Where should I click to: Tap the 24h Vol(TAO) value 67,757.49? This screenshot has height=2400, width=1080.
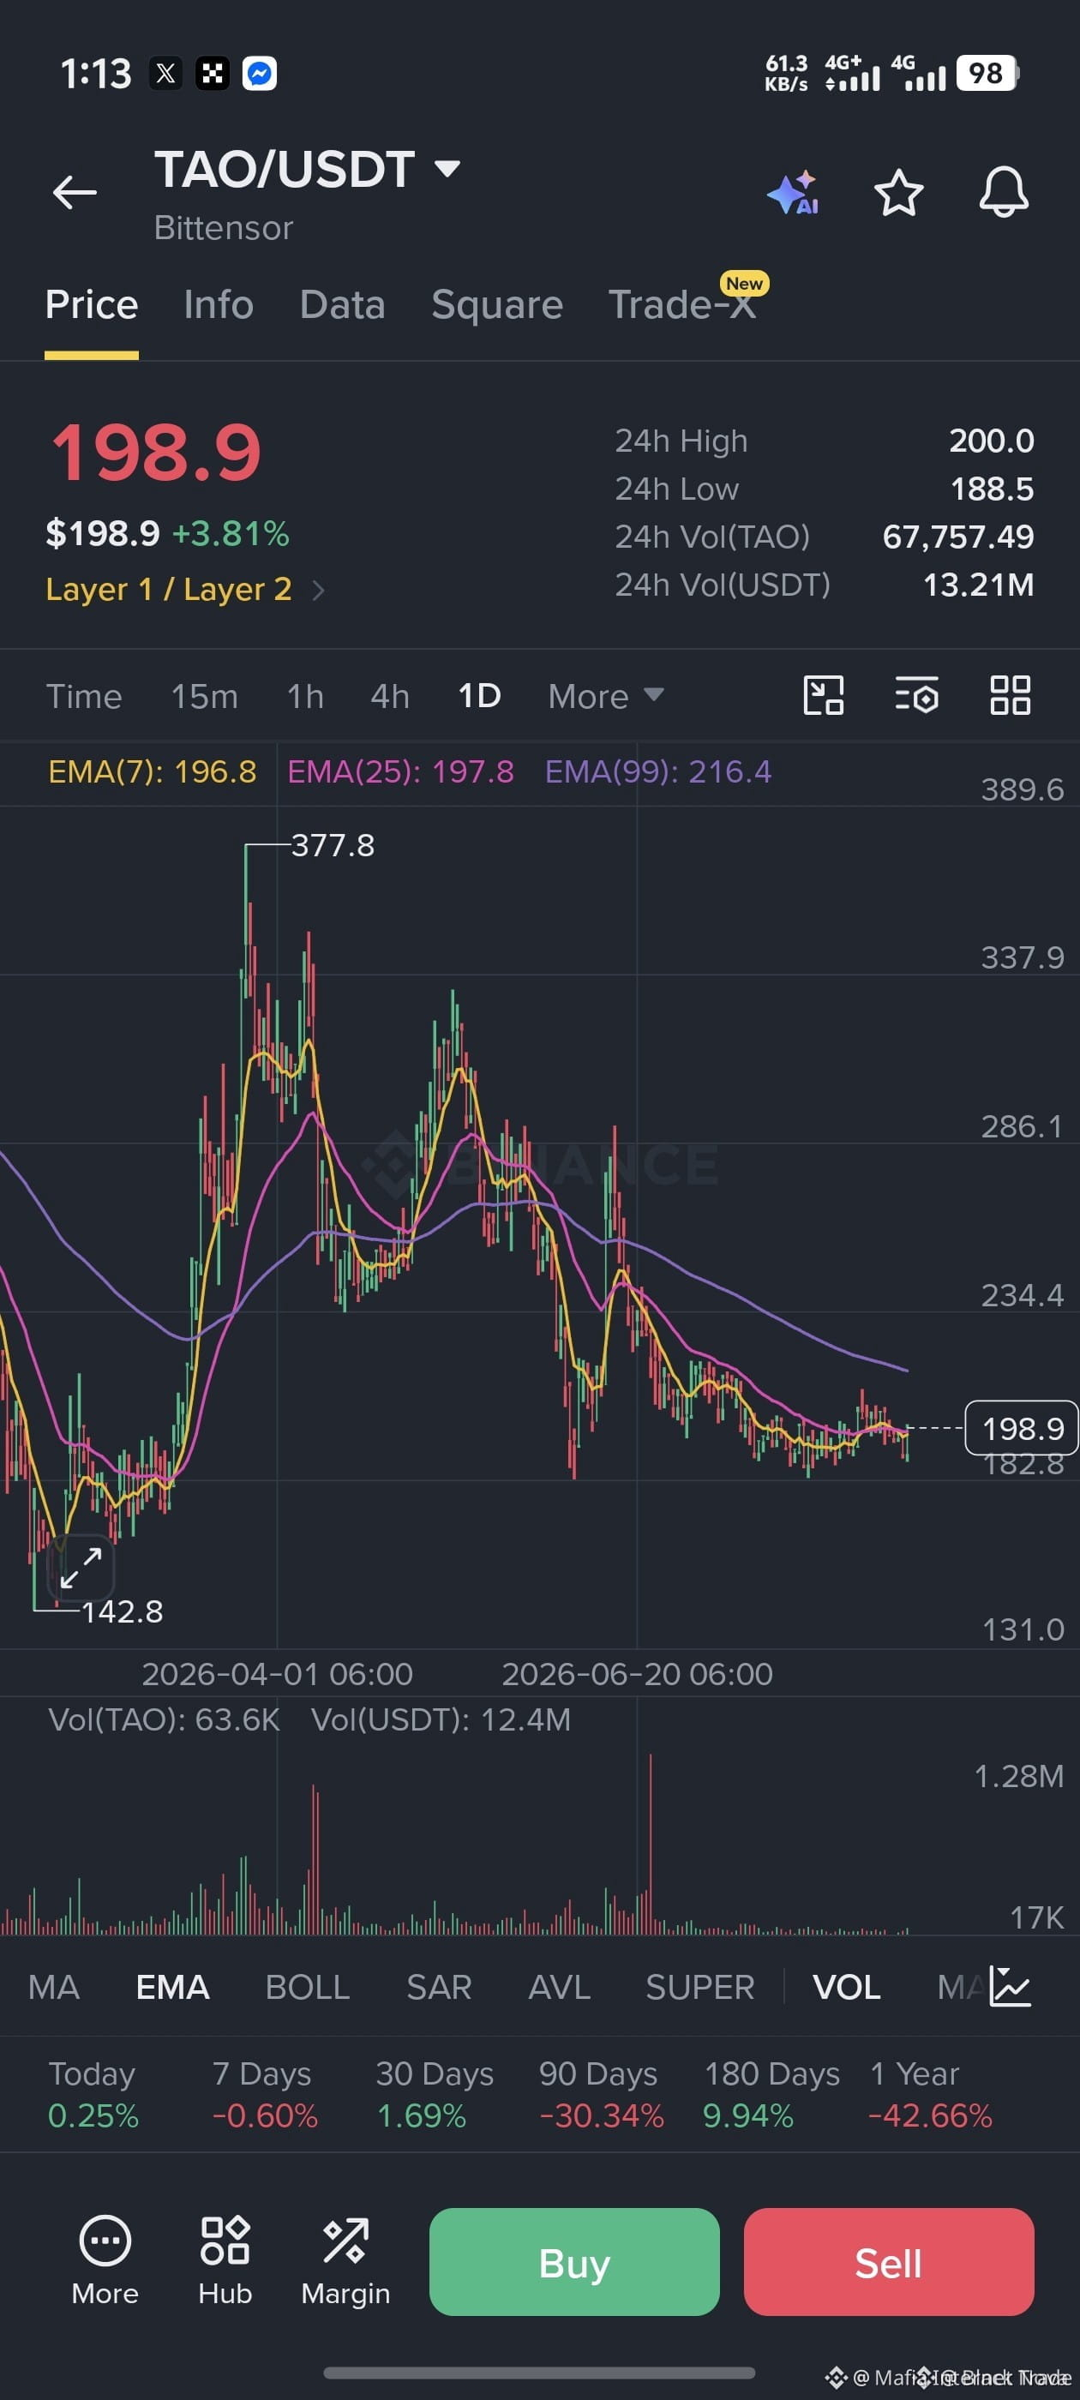(958, 537)
